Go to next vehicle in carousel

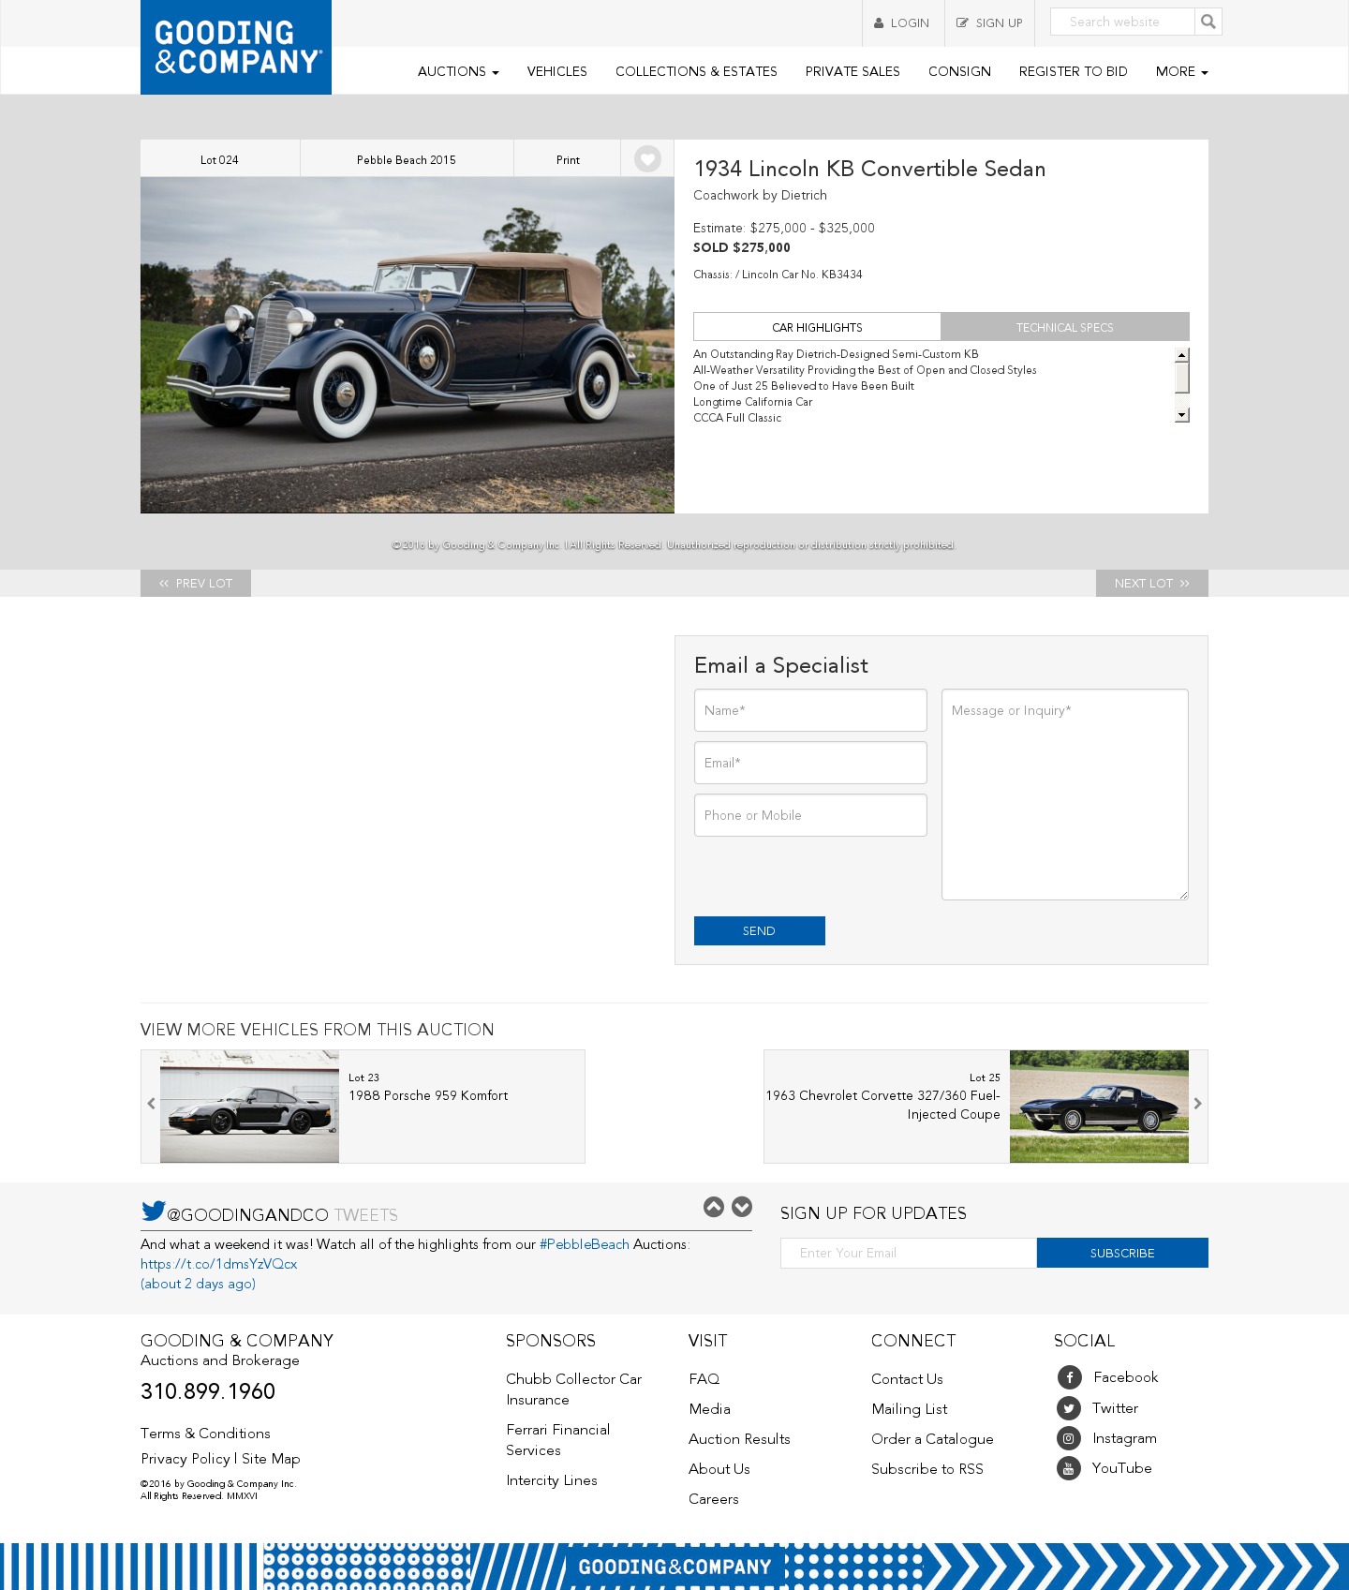[1197, 1104]
